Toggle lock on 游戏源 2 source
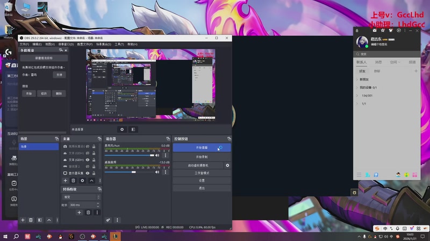Screen dimensions: 430x241 pos(94,167)
